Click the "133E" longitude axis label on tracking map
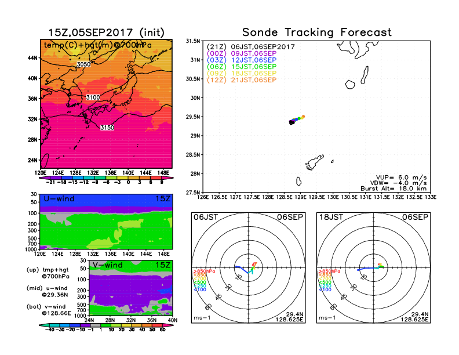 point(430,197)
